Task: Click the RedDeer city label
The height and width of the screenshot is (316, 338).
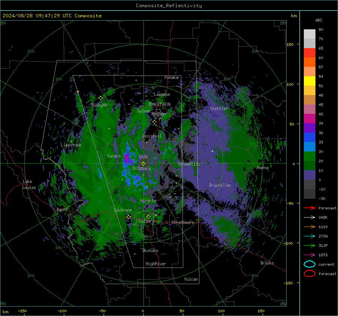Action: tap(159, 114)
